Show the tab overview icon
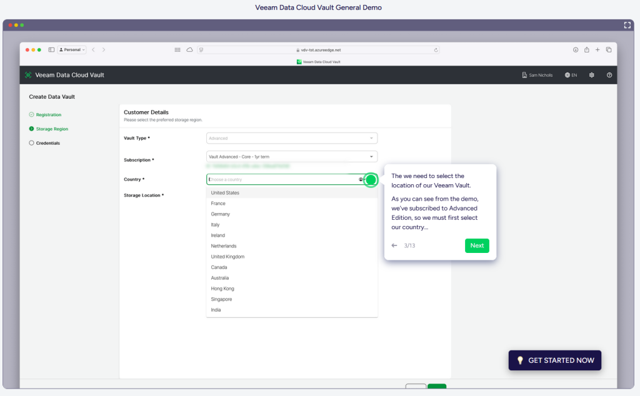The image size is (640, 396). coord(609,50)
